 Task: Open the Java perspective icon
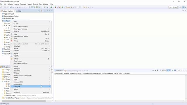[183, 7]
